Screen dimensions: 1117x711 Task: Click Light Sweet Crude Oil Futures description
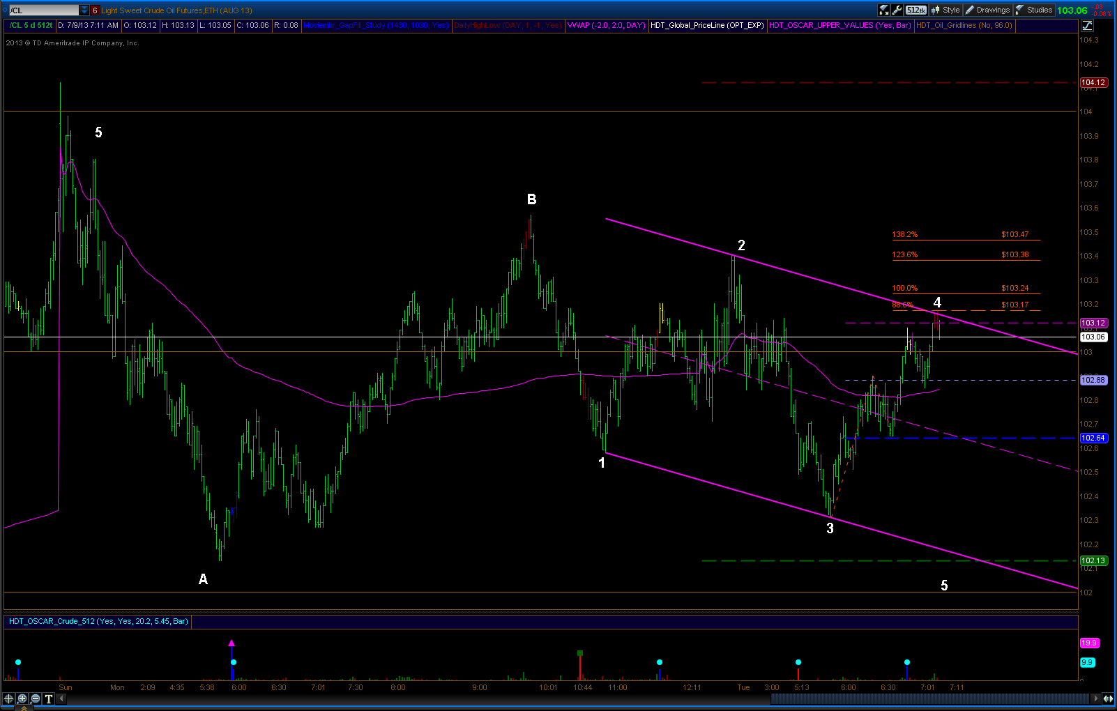point(177,10)
